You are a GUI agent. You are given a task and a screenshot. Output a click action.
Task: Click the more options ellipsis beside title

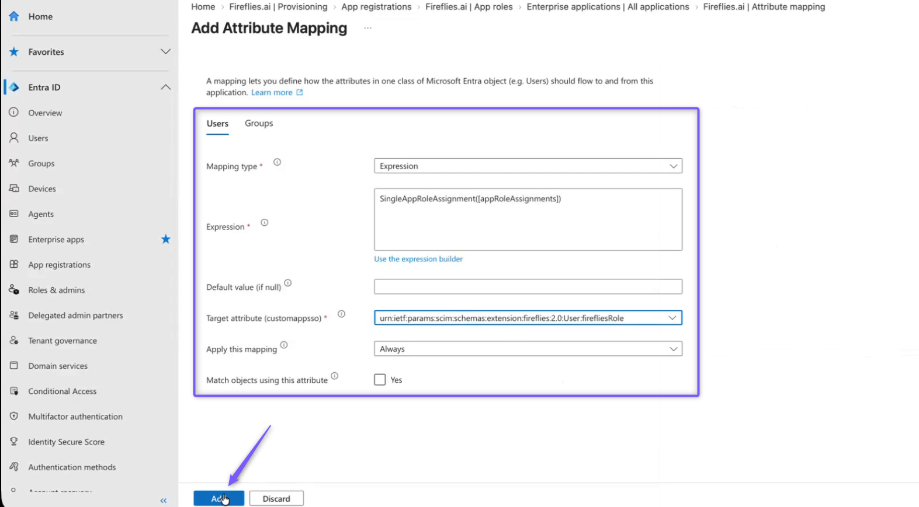tap(367, 28)
